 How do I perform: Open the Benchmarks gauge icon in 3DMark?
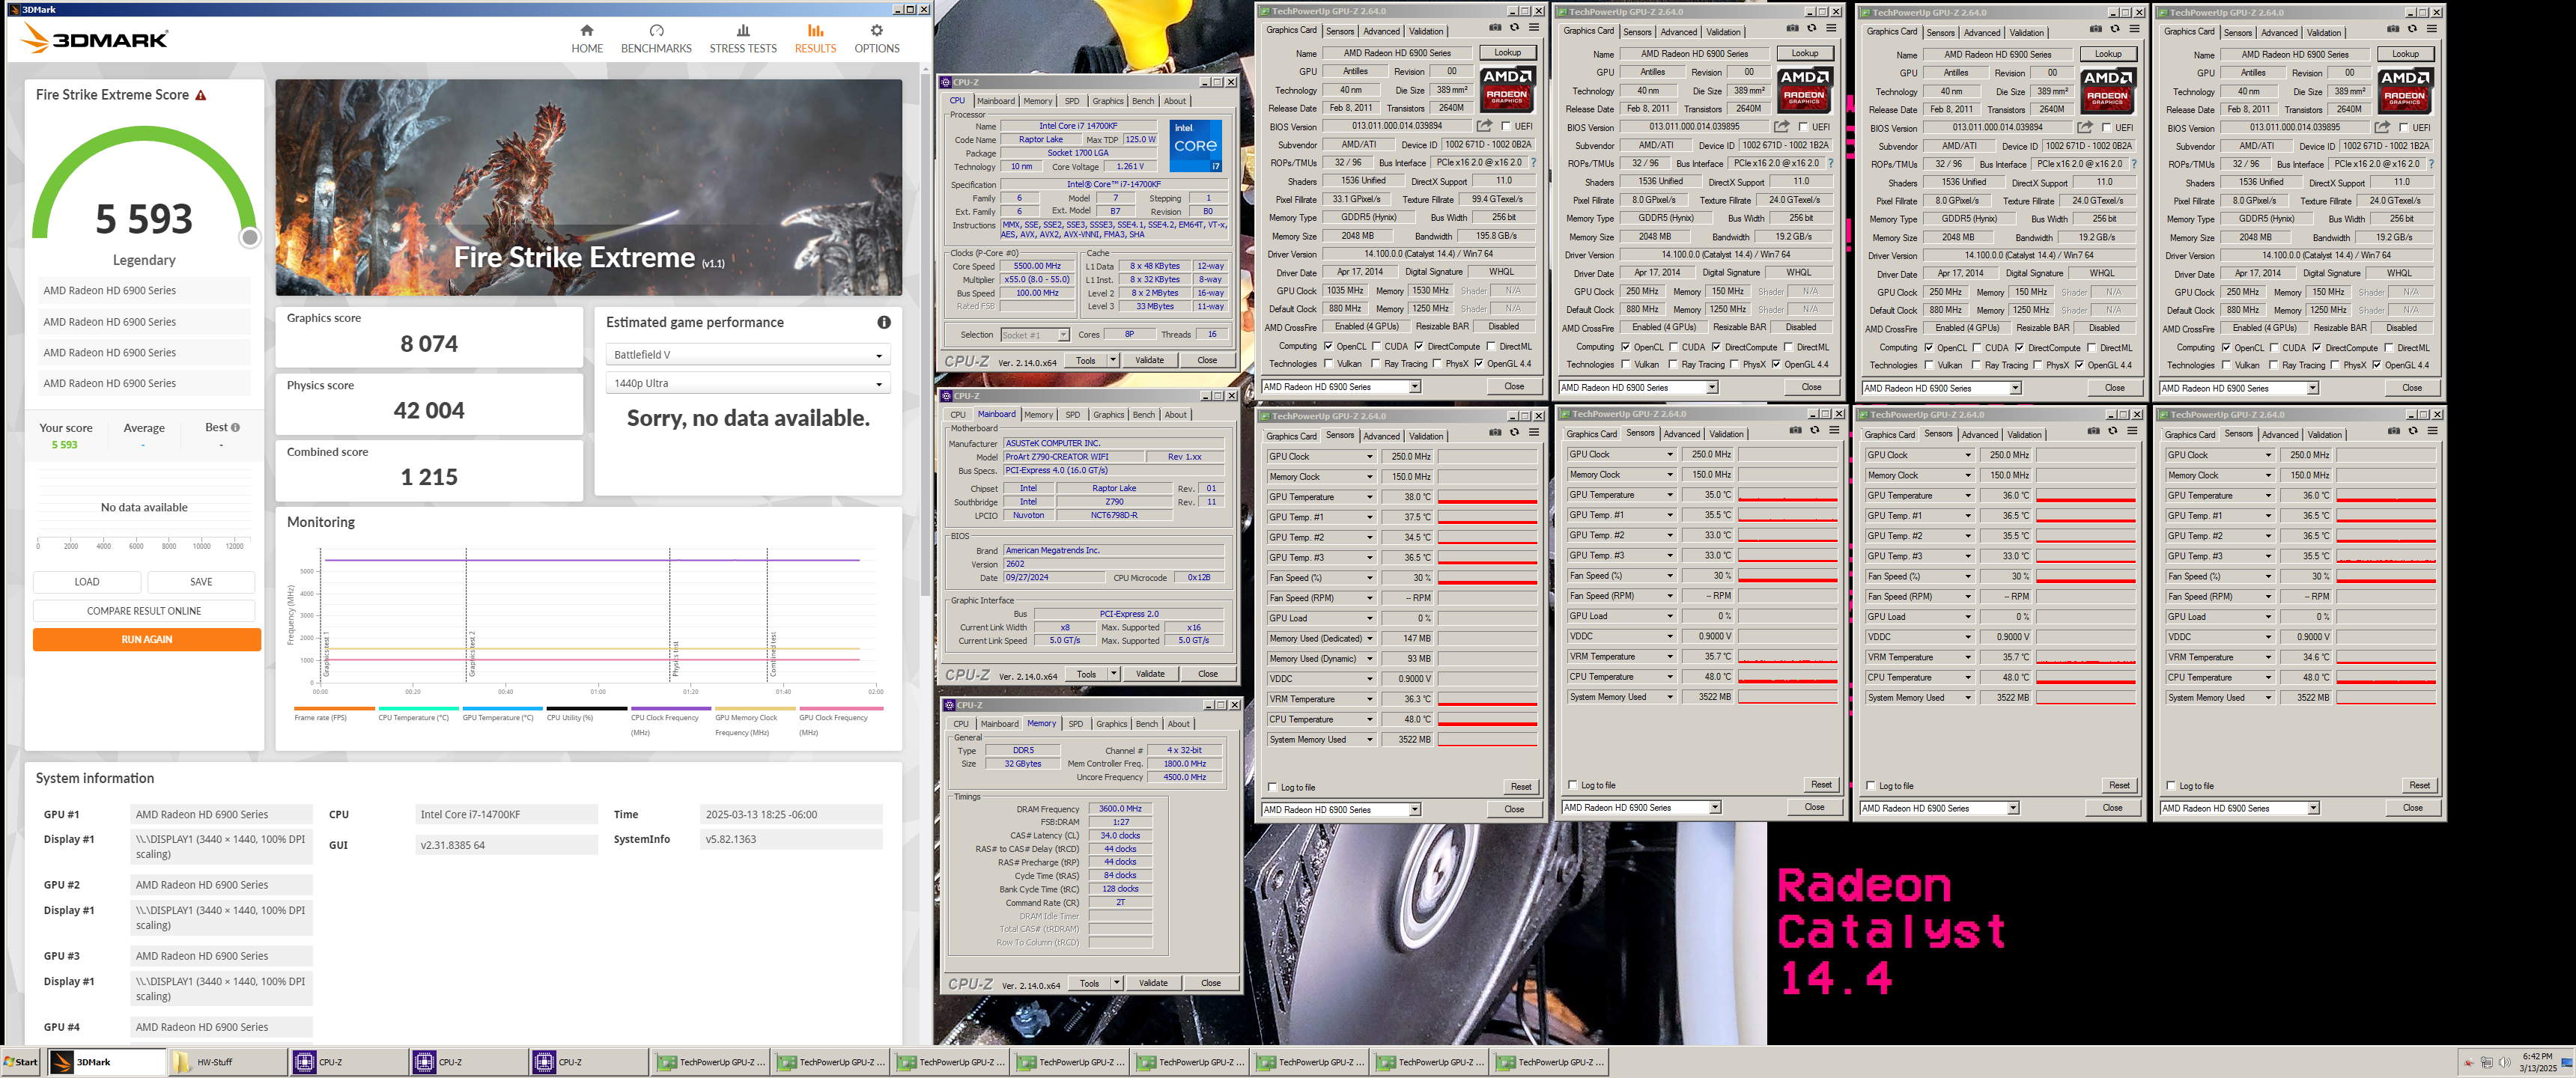coord(656,31)
